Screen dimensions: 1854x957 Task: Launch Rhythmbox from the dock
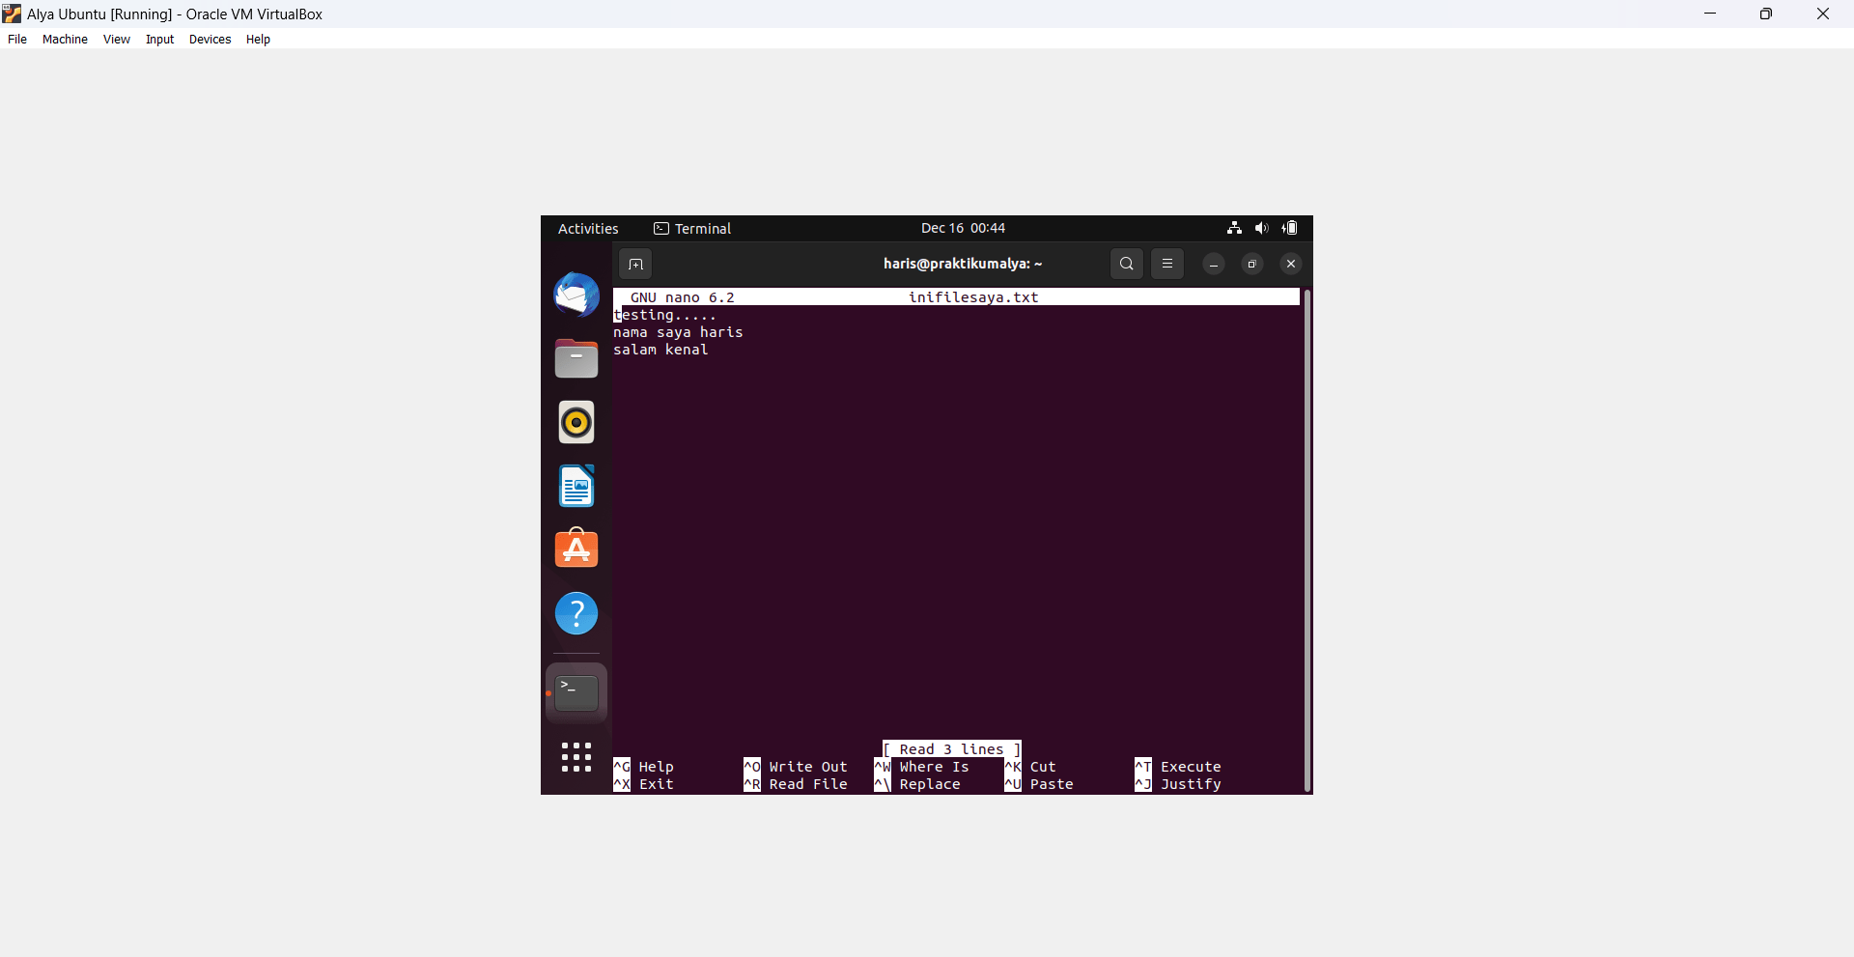pyautogui.click(x=576, y=422)
